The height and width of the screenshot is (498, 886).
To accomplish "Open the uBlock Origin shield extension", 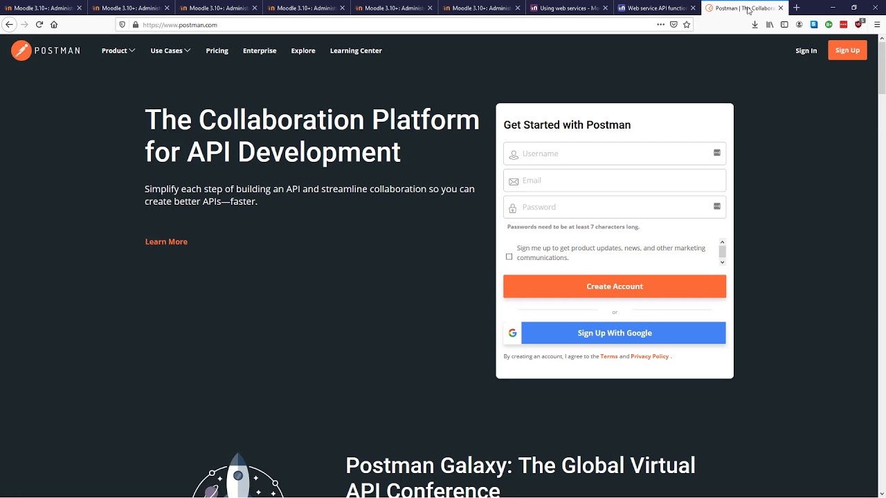I will coord(859,24).
